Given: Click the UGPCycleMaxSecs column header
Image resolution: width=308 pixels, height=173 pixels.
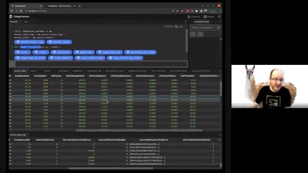Looking at the screenshot, I should (x=97, y=76).
